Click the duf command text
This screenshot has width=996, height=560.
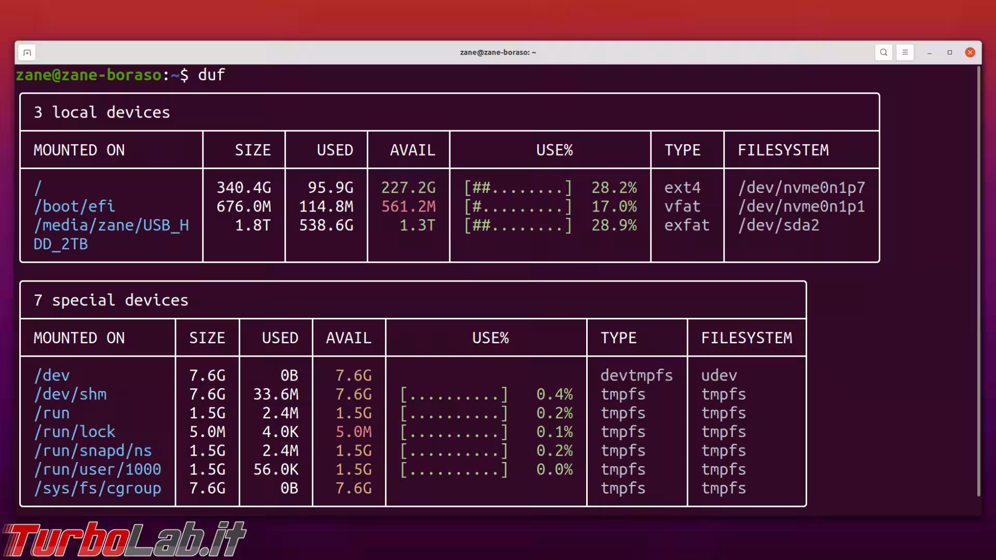211,75
